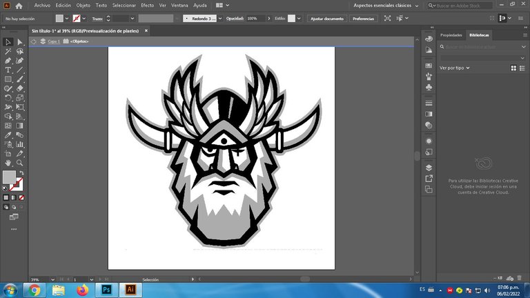Image resolution: width=530 pixels, height=298 pixels.
Task: Select the Zoom tool magnifier
Action: click(20, 163)
